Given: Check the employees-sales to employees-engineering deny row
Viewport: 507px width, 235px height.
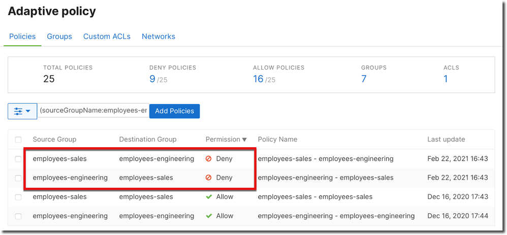Looking at the screenshot, I should (x=18, y=159).
